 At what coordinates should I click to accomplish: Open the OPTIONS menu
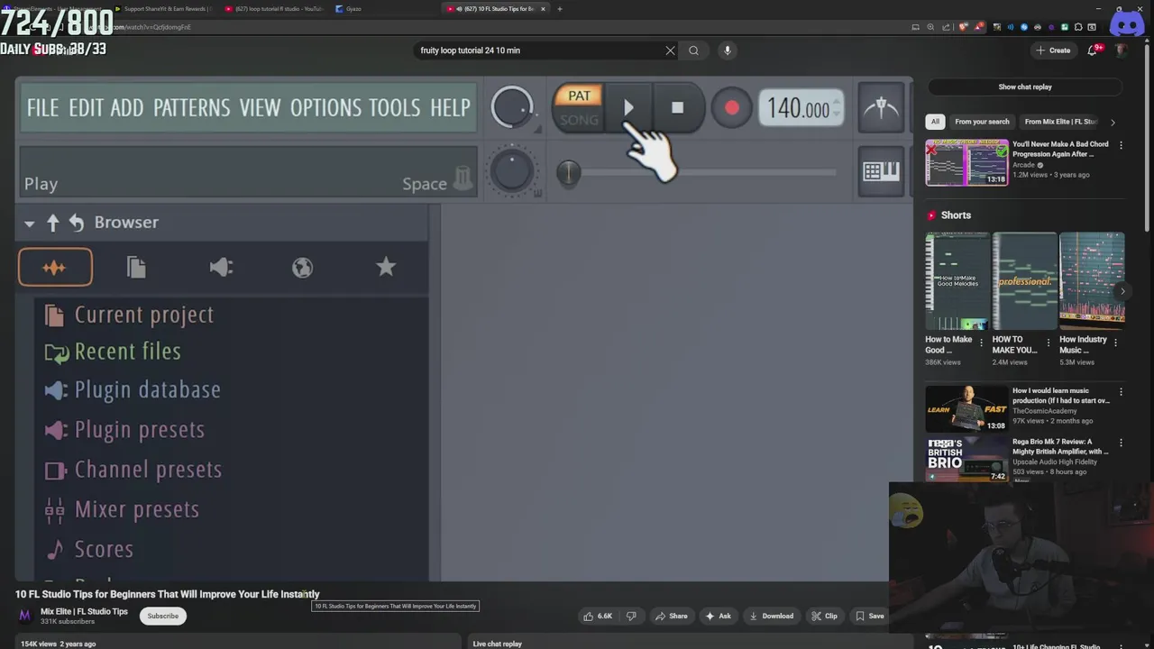click(x=325, y=108)
